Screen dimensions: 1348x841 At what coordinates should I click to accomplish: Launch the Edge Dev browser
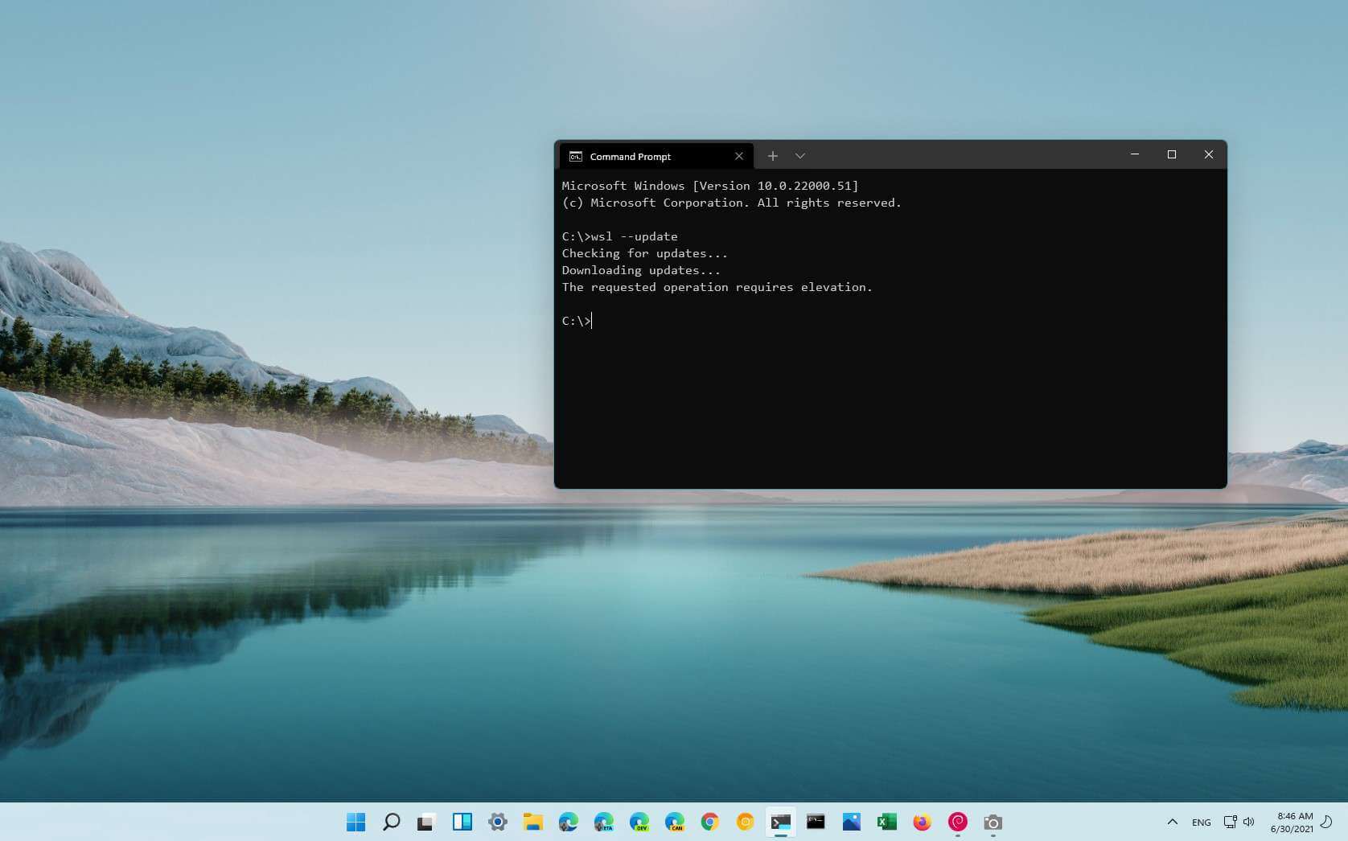click(640, 822)
